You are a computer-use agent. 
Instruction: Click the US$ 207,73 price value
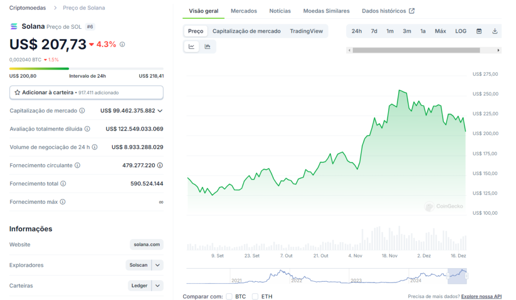click(x=48, y=44)
